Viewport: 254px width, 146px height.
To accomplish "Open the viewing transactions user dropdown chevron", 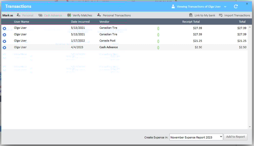I will coord(225,7).
